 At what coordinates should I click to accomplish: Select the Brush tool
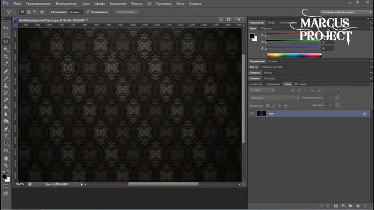point(6,78)
